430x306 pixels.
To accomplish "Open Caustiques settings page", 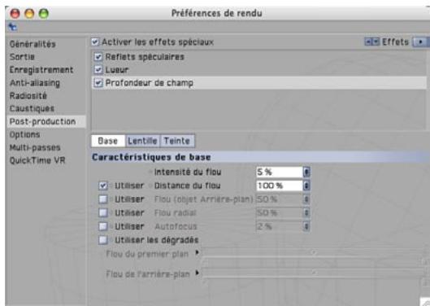I will tap(32, 108).
